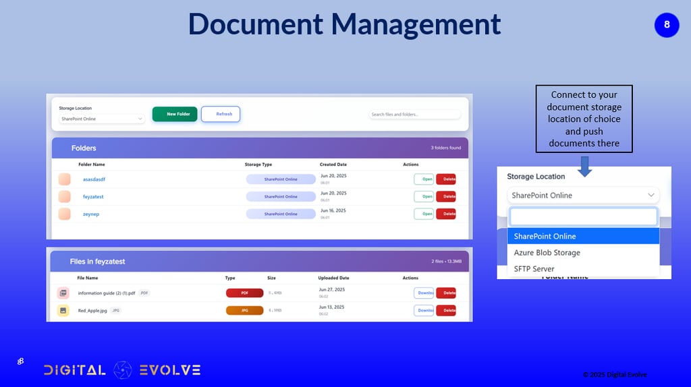This screenshot has height=387, width=691.
Task: Delete the zeynep folder
Action: coord(446,214)
